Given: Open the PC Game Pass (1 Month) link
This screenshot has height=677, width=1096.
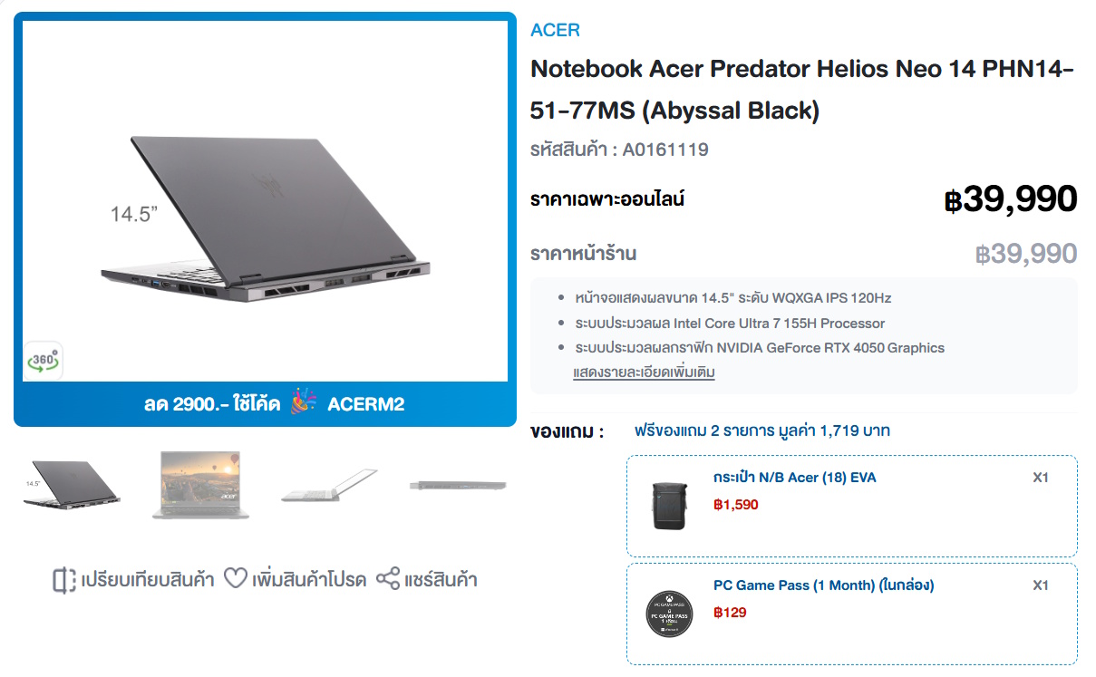Looking at the screenshot, I should click(823, 585).
